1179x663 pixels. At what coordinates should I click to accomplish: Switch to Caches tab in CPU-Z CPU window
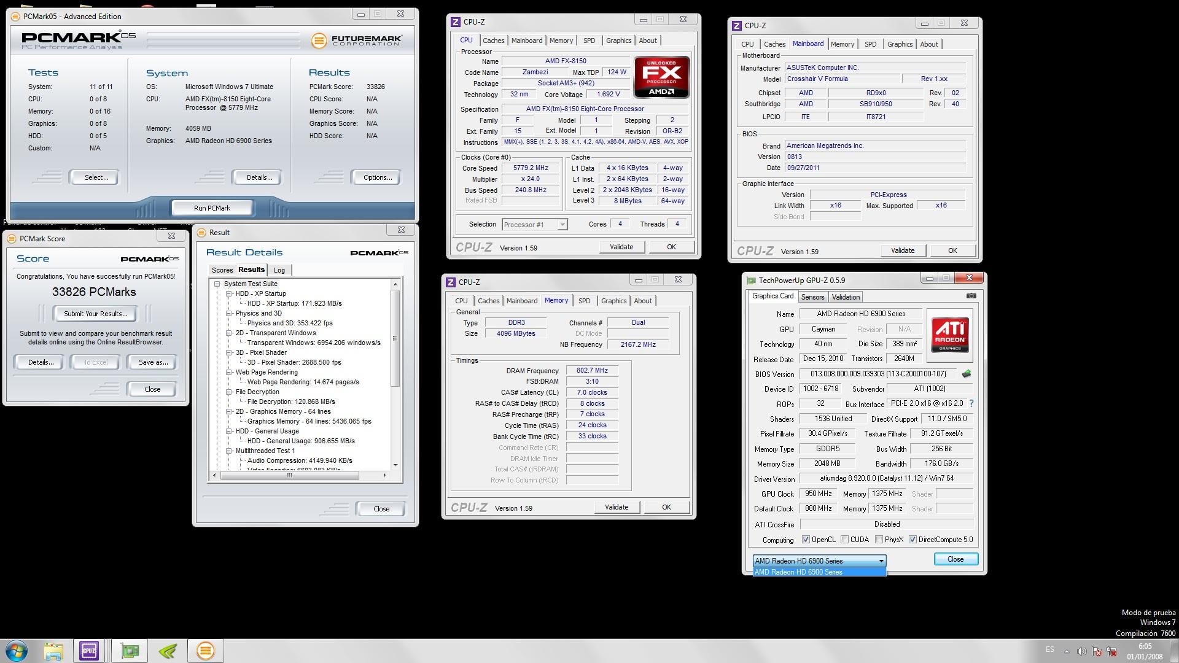pos(493,41)
